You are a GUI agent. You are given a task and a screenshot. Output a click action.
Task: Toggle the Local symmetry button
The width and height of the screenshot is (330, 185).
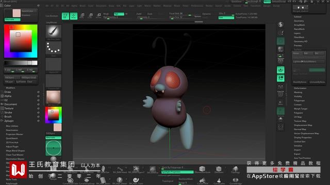coord(280,78)
